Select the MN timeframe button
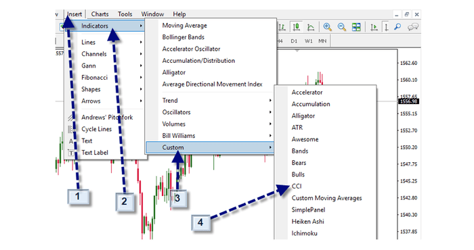This screenshot has height=250, width=474. (x=322, y=41)
